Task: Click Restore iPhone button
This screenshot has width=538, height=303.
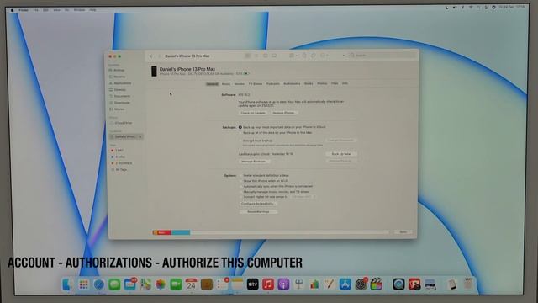Action: (x=284, y=113)
